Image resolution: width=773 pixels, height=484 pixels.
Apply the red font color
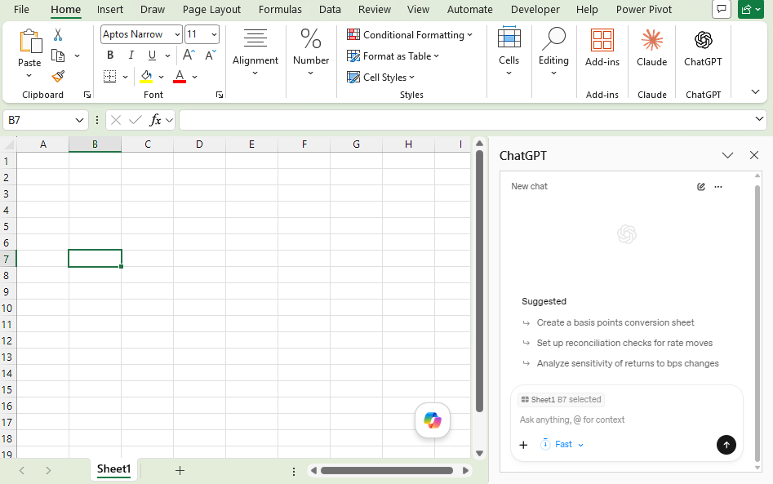coord(180,77)
